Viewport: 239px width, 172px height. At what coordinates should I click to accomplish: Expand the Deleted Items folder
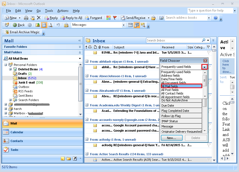10,69
